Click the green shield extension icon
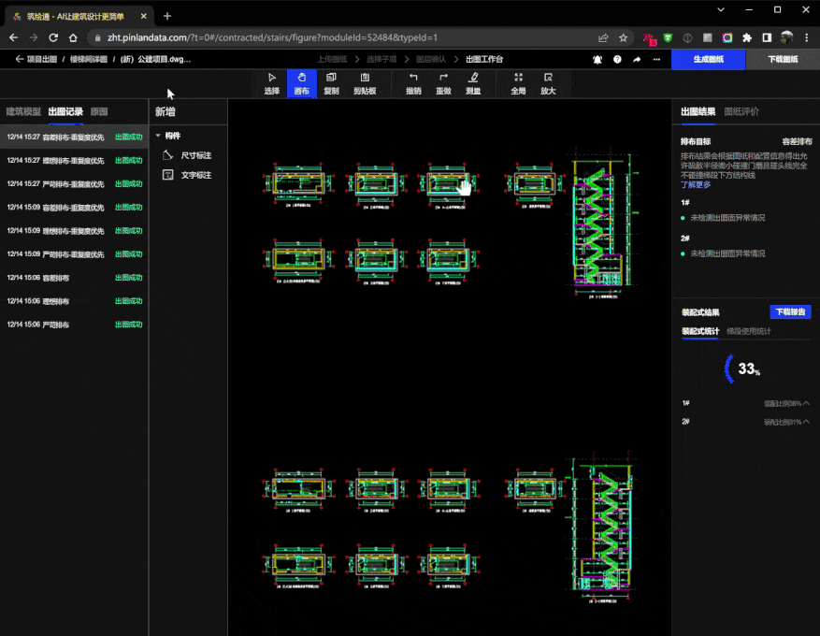 tap(668, 37)
